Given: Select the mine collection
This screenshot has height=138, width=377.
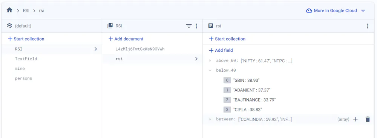Looking at the screenshot, I should tap(20, 69).
